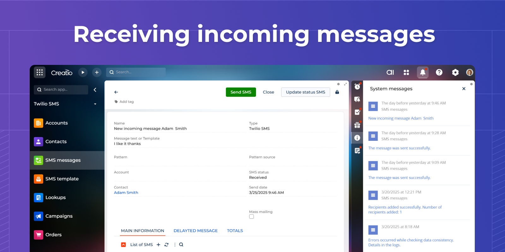Screen dimensions: 505x252
Task: Close the System messages panel
Action: point(464,89)
